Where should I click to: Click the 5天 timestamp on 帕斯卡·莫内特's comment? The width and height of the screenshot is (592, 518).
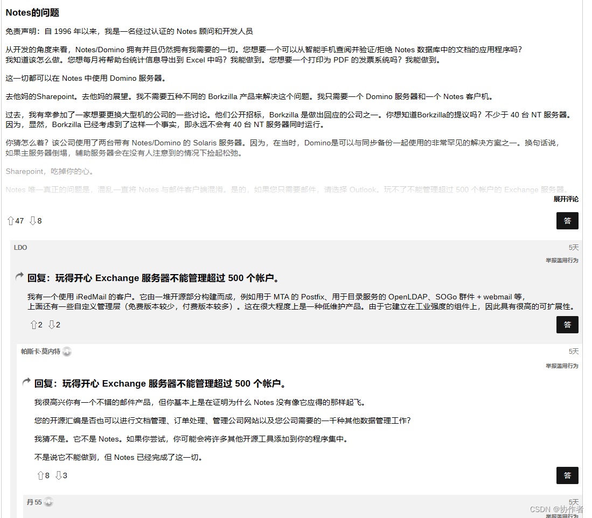(574, 352)
